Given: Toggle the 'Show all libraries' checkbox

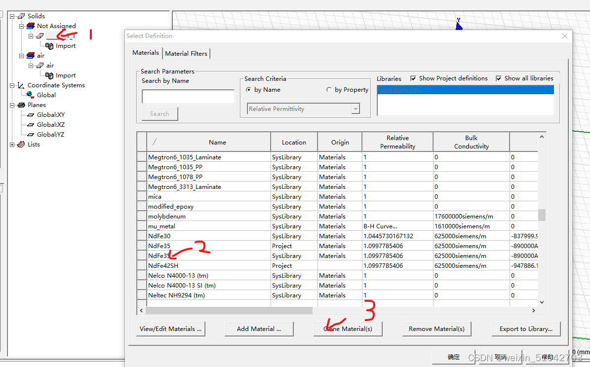Looking at the screenshot, I should [500, 78].
